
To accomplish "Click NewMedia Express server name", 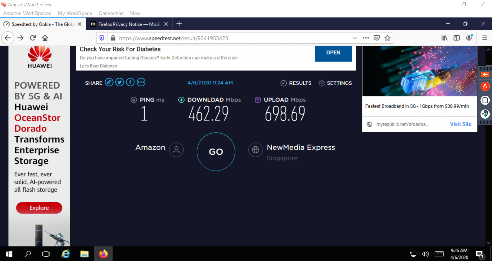I will [x=301, y=147].
